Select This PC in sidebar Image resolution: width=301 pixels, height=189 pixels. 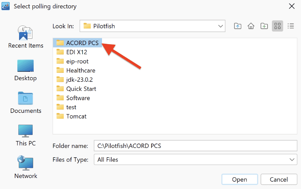click(x=26, y=135)
